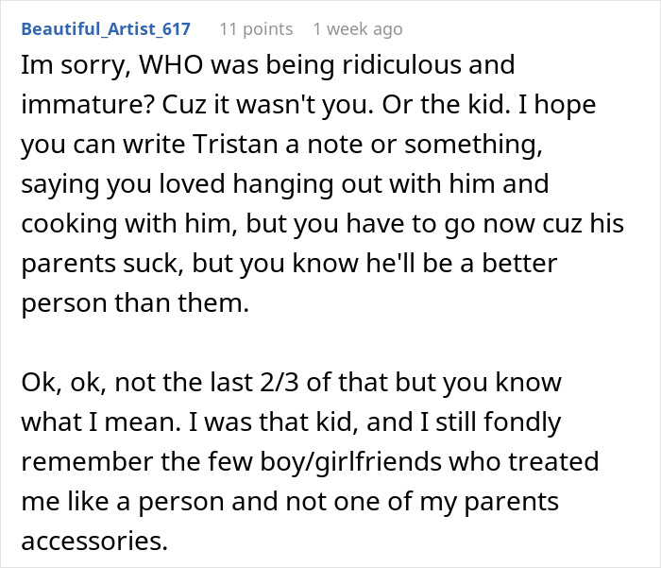Open the Beautiful_Artist_617 user profile
The image size is (661, 568).
[x=106, y=29]
